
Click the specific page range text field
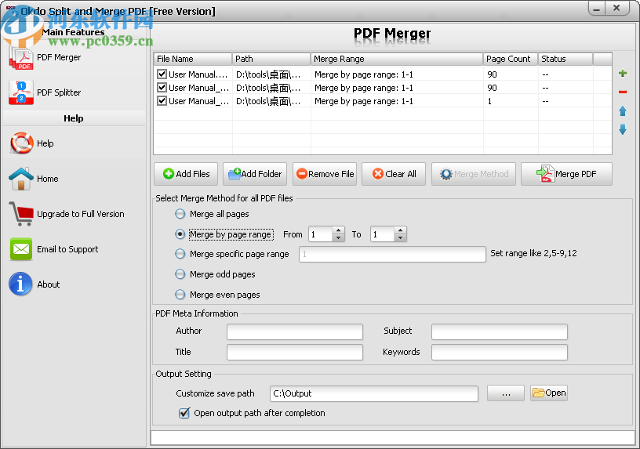pos(392,254)
